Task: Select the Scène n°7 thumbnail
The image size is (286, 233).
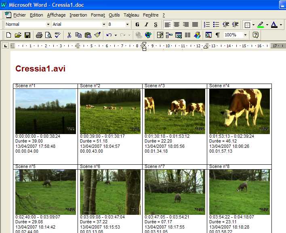Action: coord(175,192)
